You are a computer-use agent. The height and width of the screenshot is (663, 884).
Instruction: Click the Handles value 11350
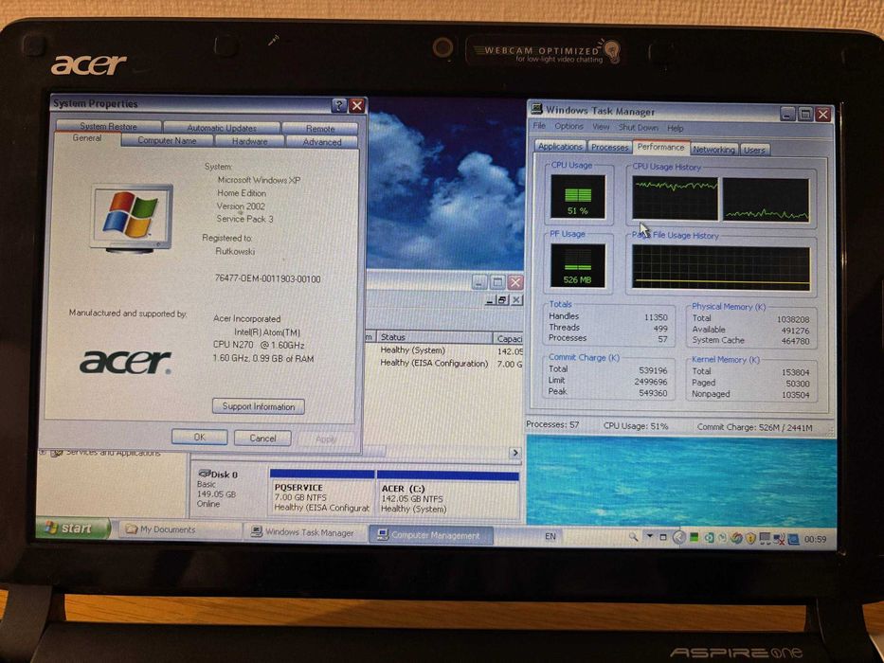(x=656, y=317)
